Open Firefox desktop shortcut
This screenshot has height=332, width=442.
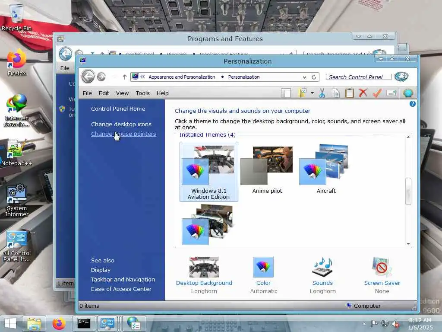pyautogui.click(x=17, y=62)
